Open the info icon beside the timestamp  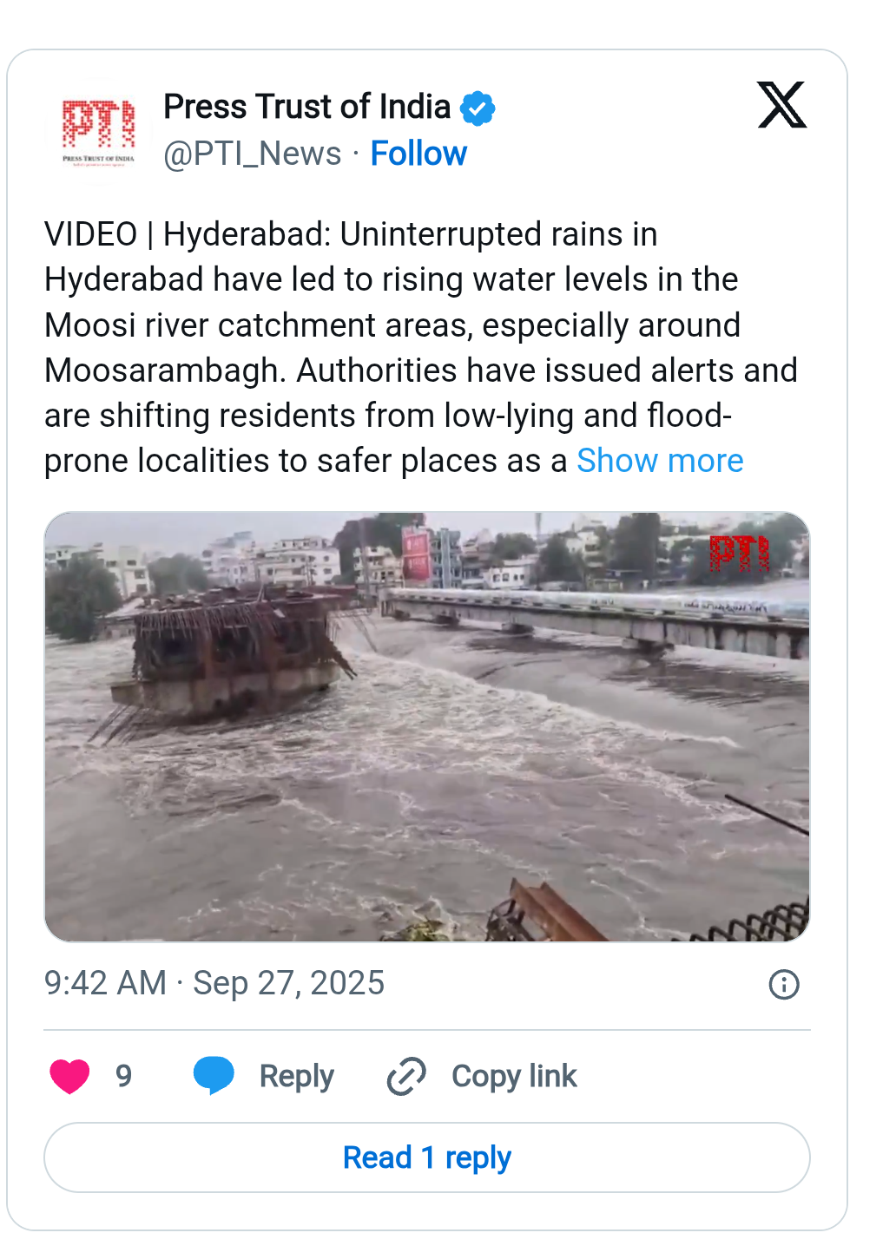coord(783,984)
